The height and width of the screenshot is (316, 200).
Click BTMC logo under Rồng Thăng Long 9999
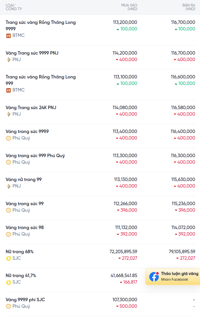[9, 36]
